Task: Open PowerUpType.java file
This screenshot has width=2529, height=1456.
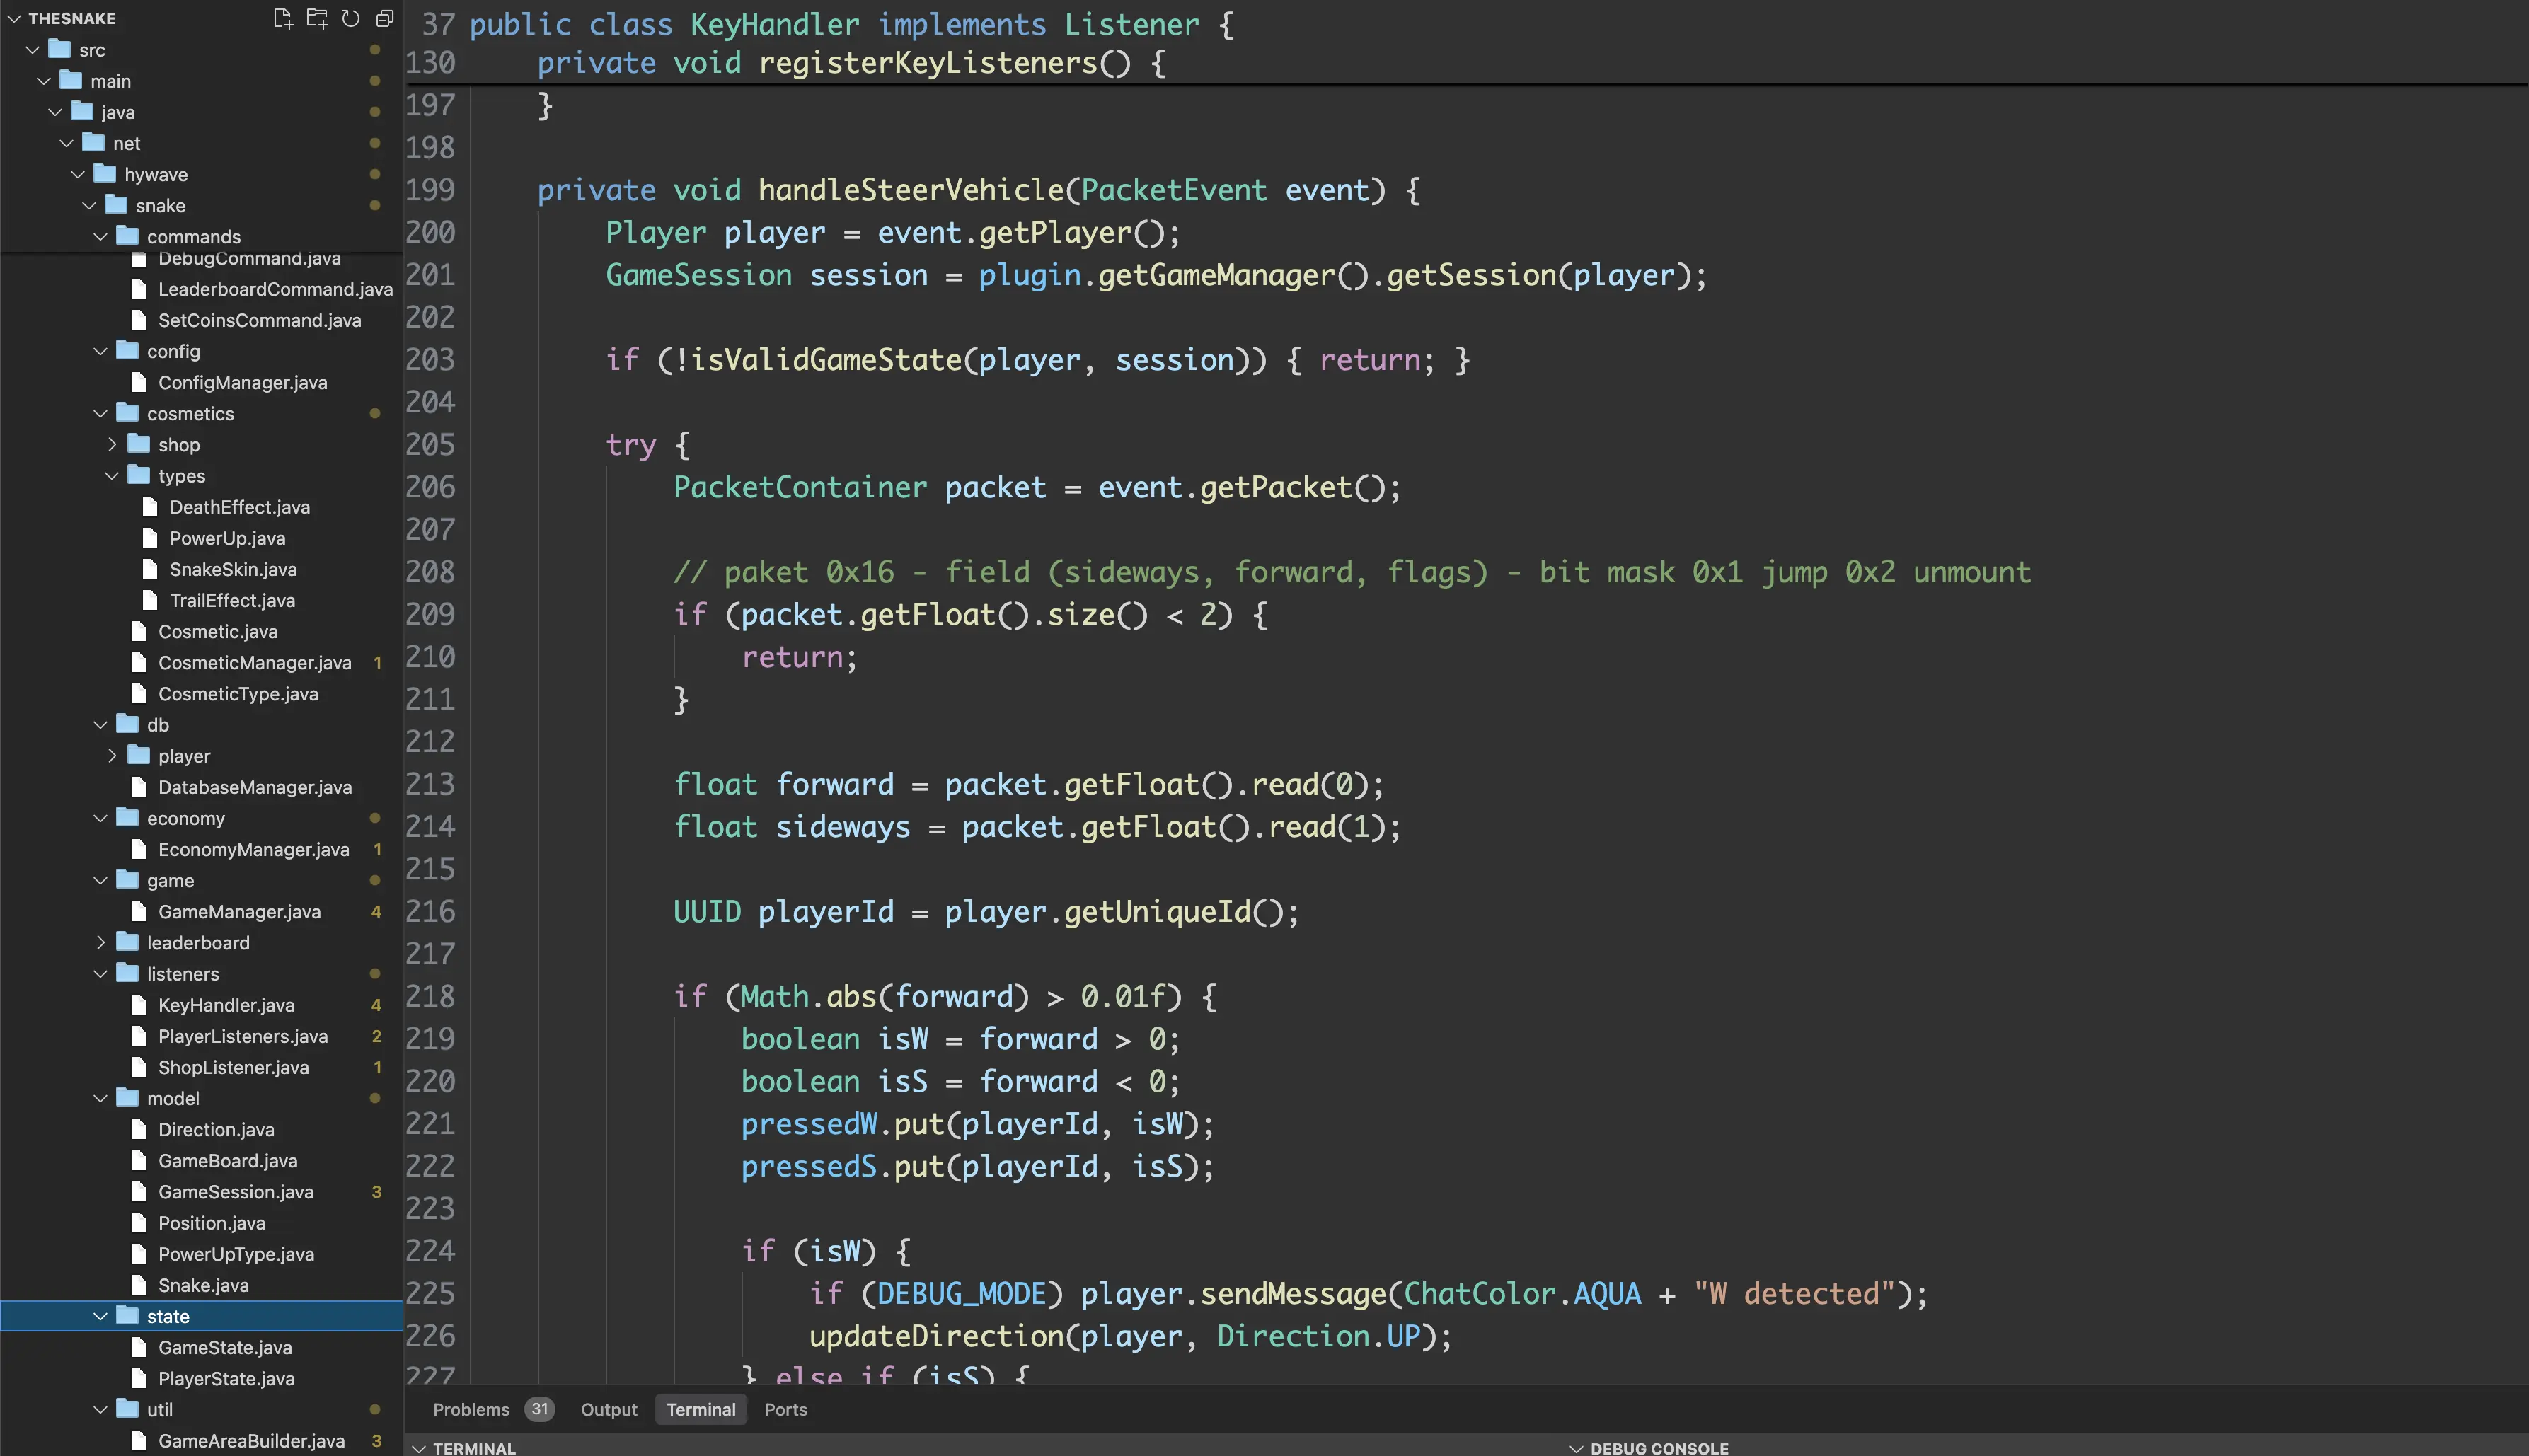Action: point(236,1254)
